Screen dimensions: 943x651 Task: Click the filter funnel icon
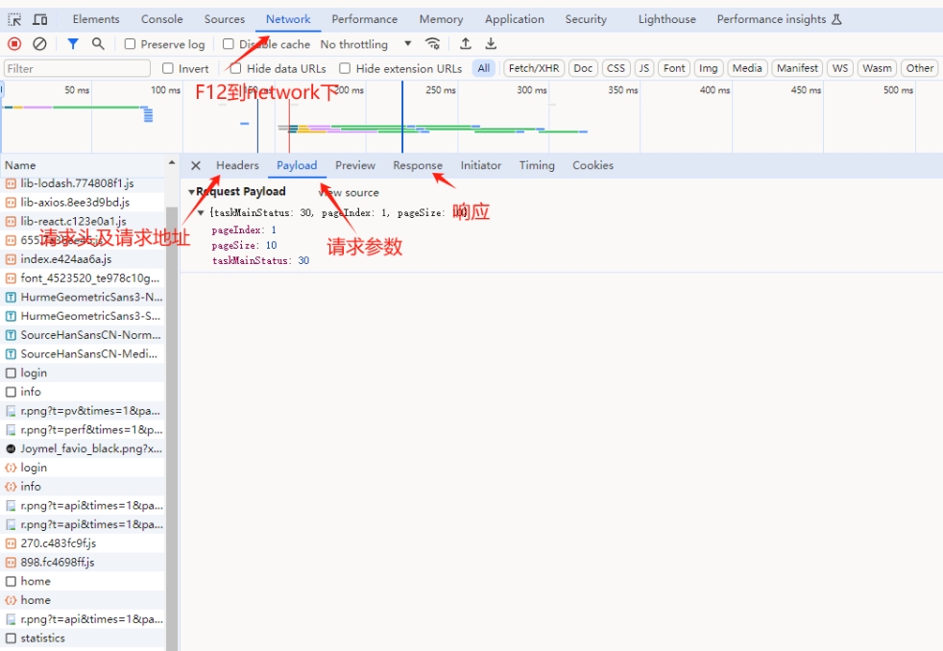pos(73,44)
